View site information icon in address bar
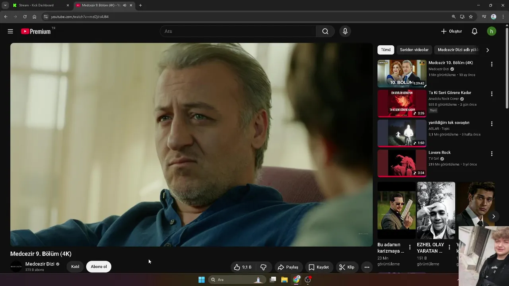Image resolution: width=509 pixels, height=286 pixels. tap(46, 17)
